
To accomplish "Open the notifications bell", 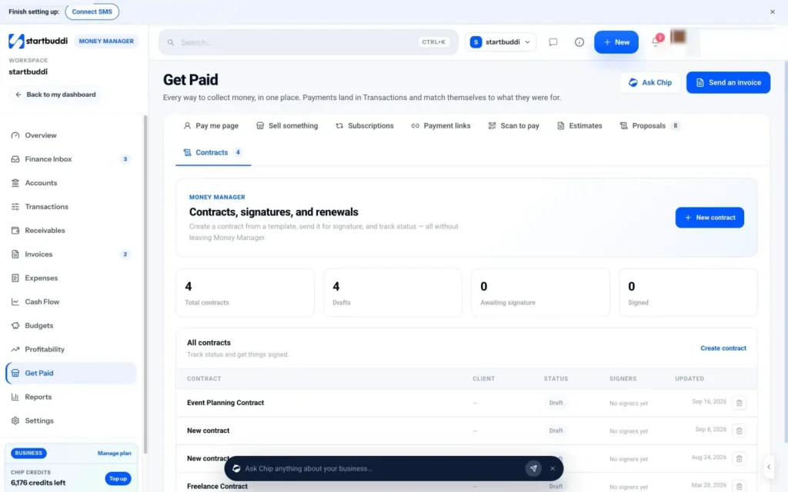I will [x=656, y=42].
